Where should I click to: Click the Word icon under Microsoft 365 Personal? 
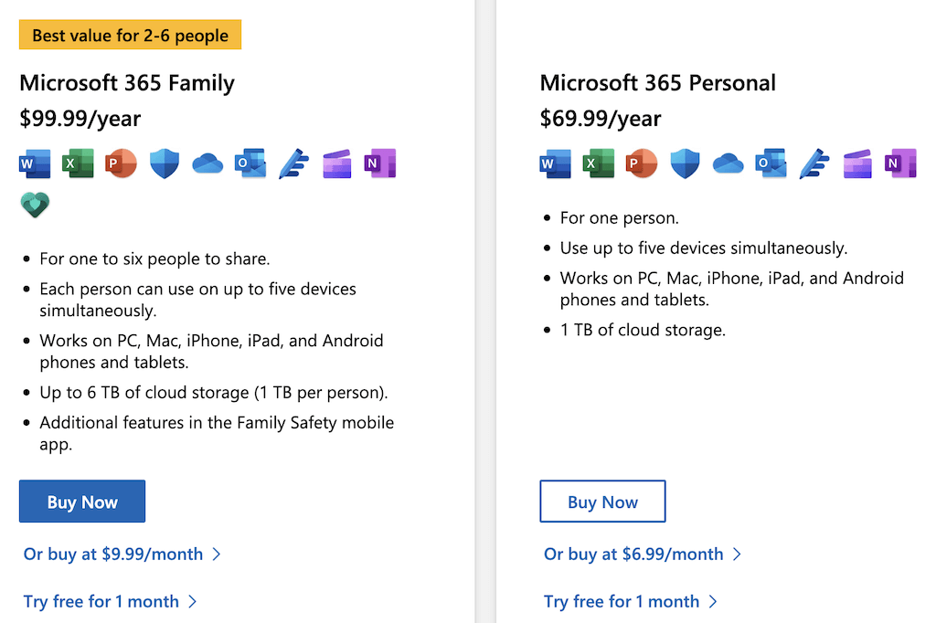tap(555, 164)
